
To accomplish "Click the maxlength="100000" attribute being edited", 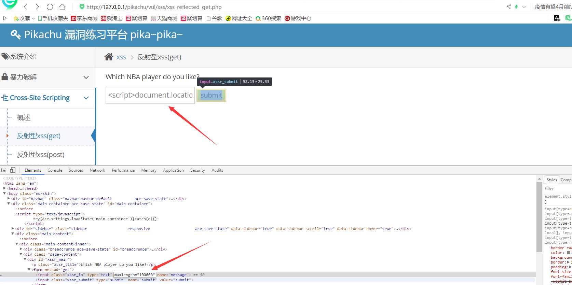I will (x=135, y=275).
